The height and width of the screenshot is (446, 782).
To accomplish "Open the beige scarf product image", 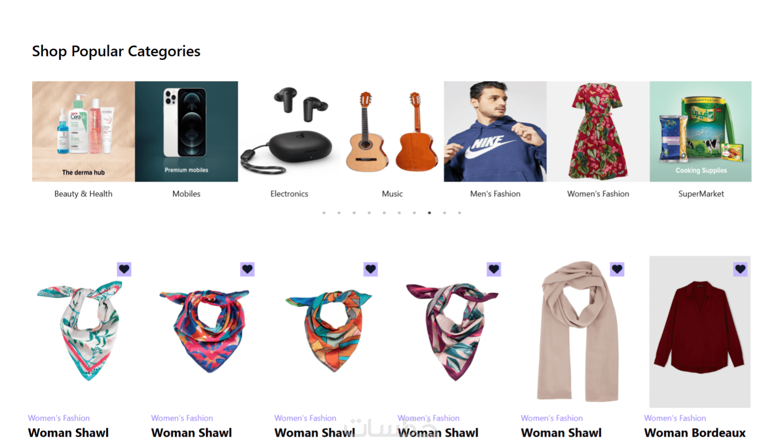I will (x=578, y=332).
